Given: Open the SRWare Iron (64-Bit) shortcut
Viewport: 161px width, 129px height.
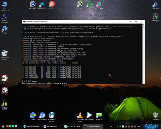Looking at the screenshot, I should (52, 117).
